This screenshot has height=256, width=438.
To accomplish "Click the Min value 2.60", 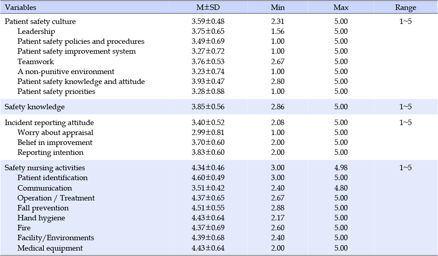I will [x=278, y=228].
